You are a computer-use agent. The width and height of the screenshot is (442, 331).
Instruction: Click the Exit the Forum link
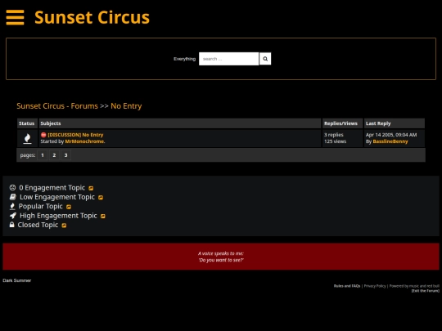pos(425,291)
